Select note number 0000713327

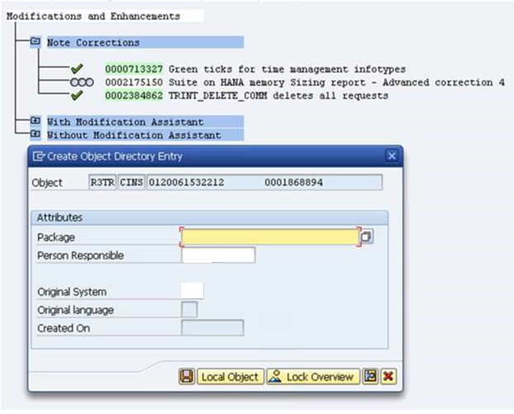click(x=134, y=69)
